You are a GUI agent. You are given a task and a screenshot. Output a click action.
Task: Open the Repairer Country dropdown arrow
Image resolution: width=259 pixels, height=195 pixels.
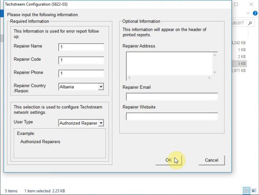(x=101, y=87)
